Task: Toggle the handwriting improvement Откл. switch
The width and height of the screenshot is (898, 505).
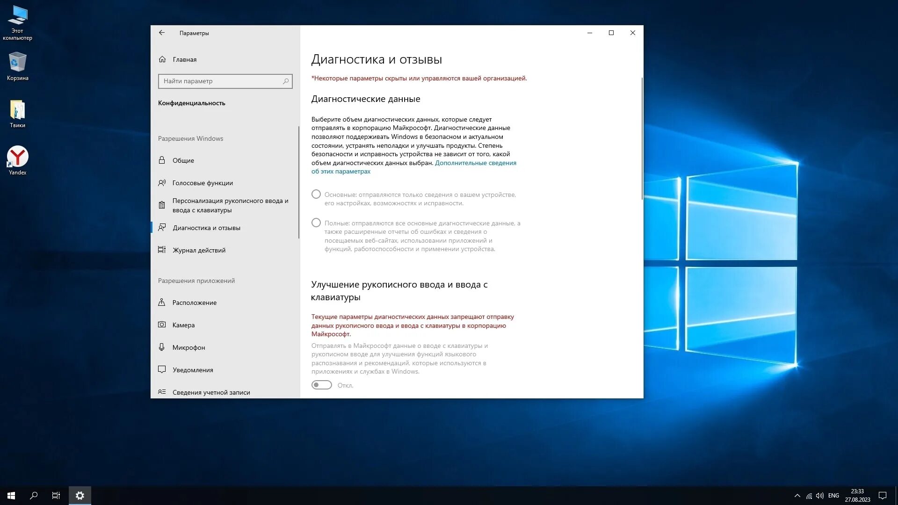Action: point(322,385)
